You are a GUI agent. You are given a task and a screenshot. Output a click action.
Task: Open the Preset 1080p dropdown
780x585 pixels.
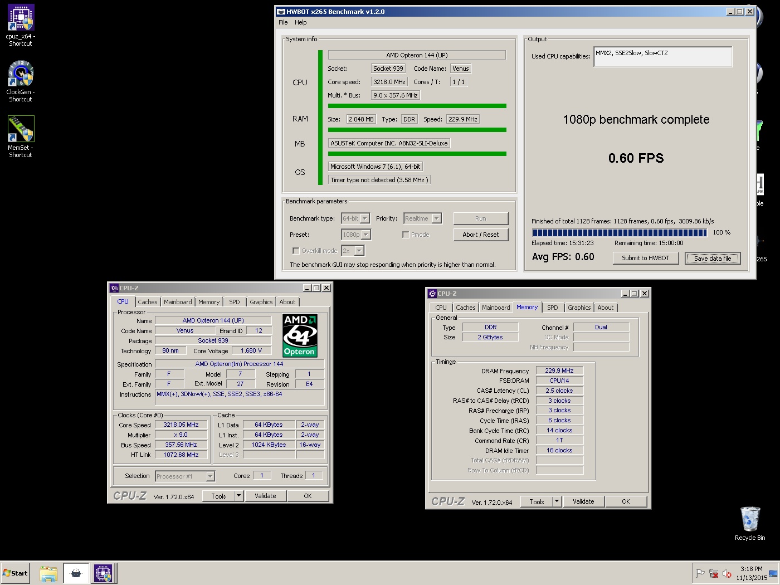tap(355, 235)
